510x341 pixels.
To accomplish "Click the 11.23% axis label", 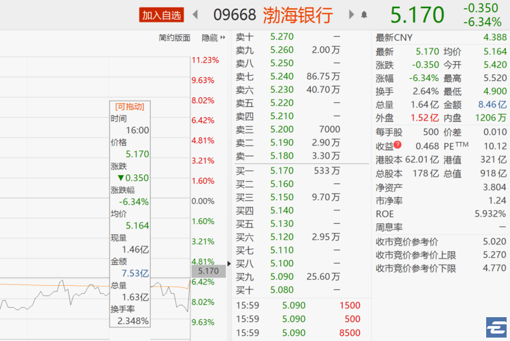I will click(205, 60).
